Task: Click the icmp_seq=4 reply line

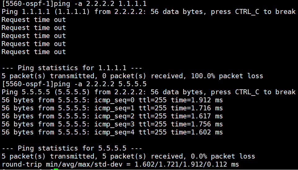Action: (x=112, y=132)
